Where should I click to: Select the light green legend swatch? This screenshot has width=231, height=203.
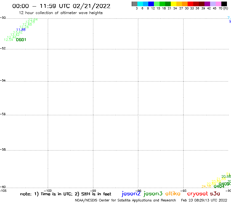tap(157, 4)
